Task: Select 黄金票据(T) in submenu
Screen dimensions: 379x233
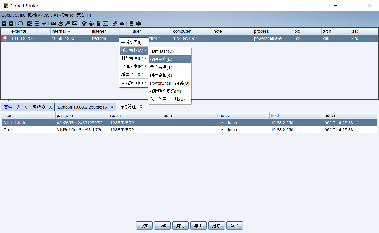Action: point(170,67)
